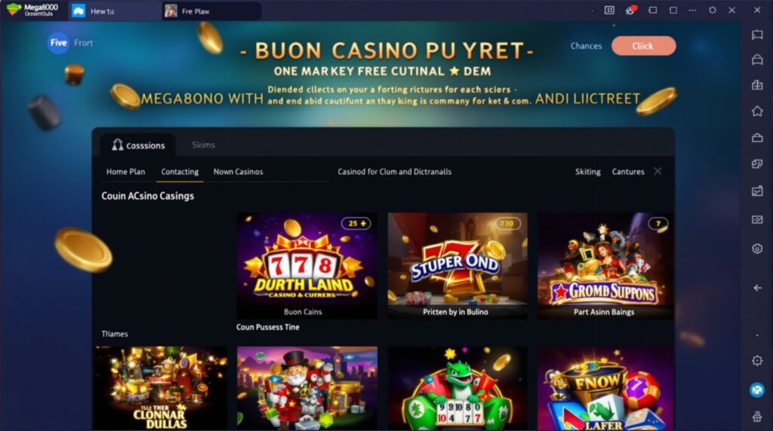The image size is (773, 431).
Task: Open the Mega8000 logo icon
Action: (x=14, y=9)
